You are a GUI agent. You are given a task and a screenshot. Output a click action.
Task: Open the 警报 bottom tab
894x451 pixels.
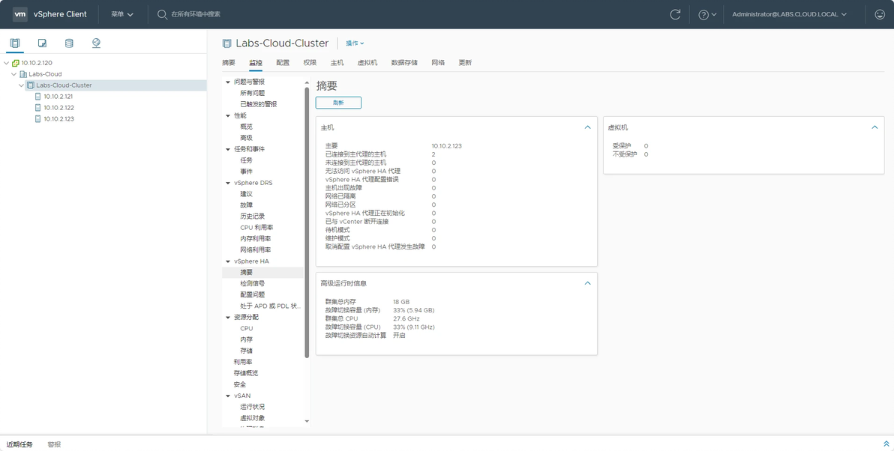click(x=54, y=445)
